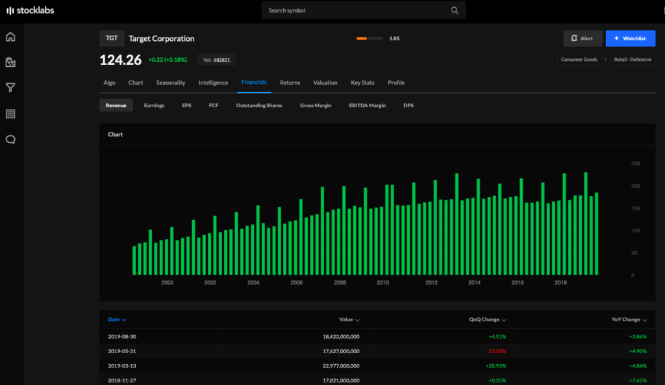Switch to the Algo tab

109,82
